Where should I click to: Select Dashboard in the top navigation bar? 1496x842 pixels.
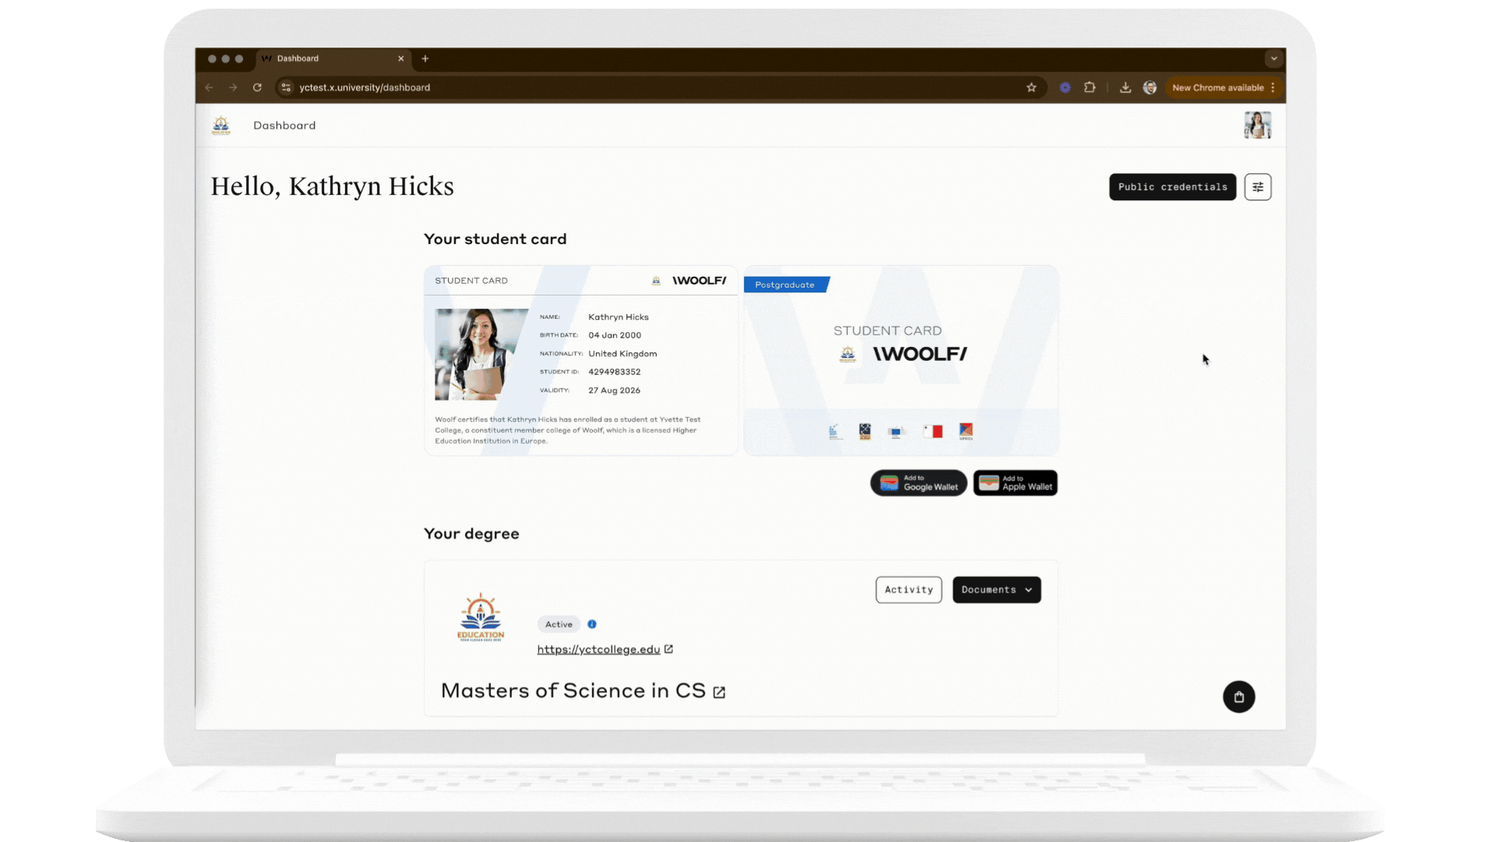284,125
